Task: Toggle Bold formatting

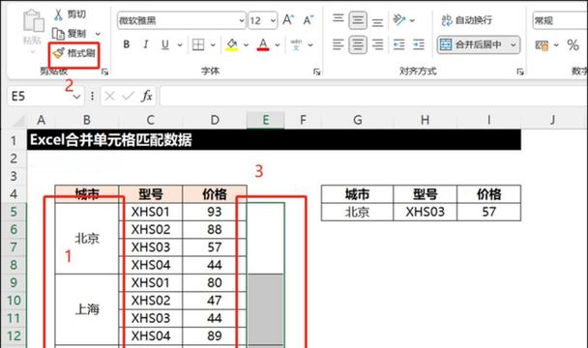Action: (127, 44)
